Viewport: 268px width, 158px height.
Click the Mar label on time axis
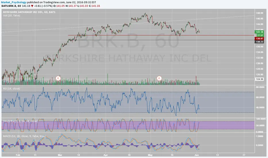click(x=60, y=155)
